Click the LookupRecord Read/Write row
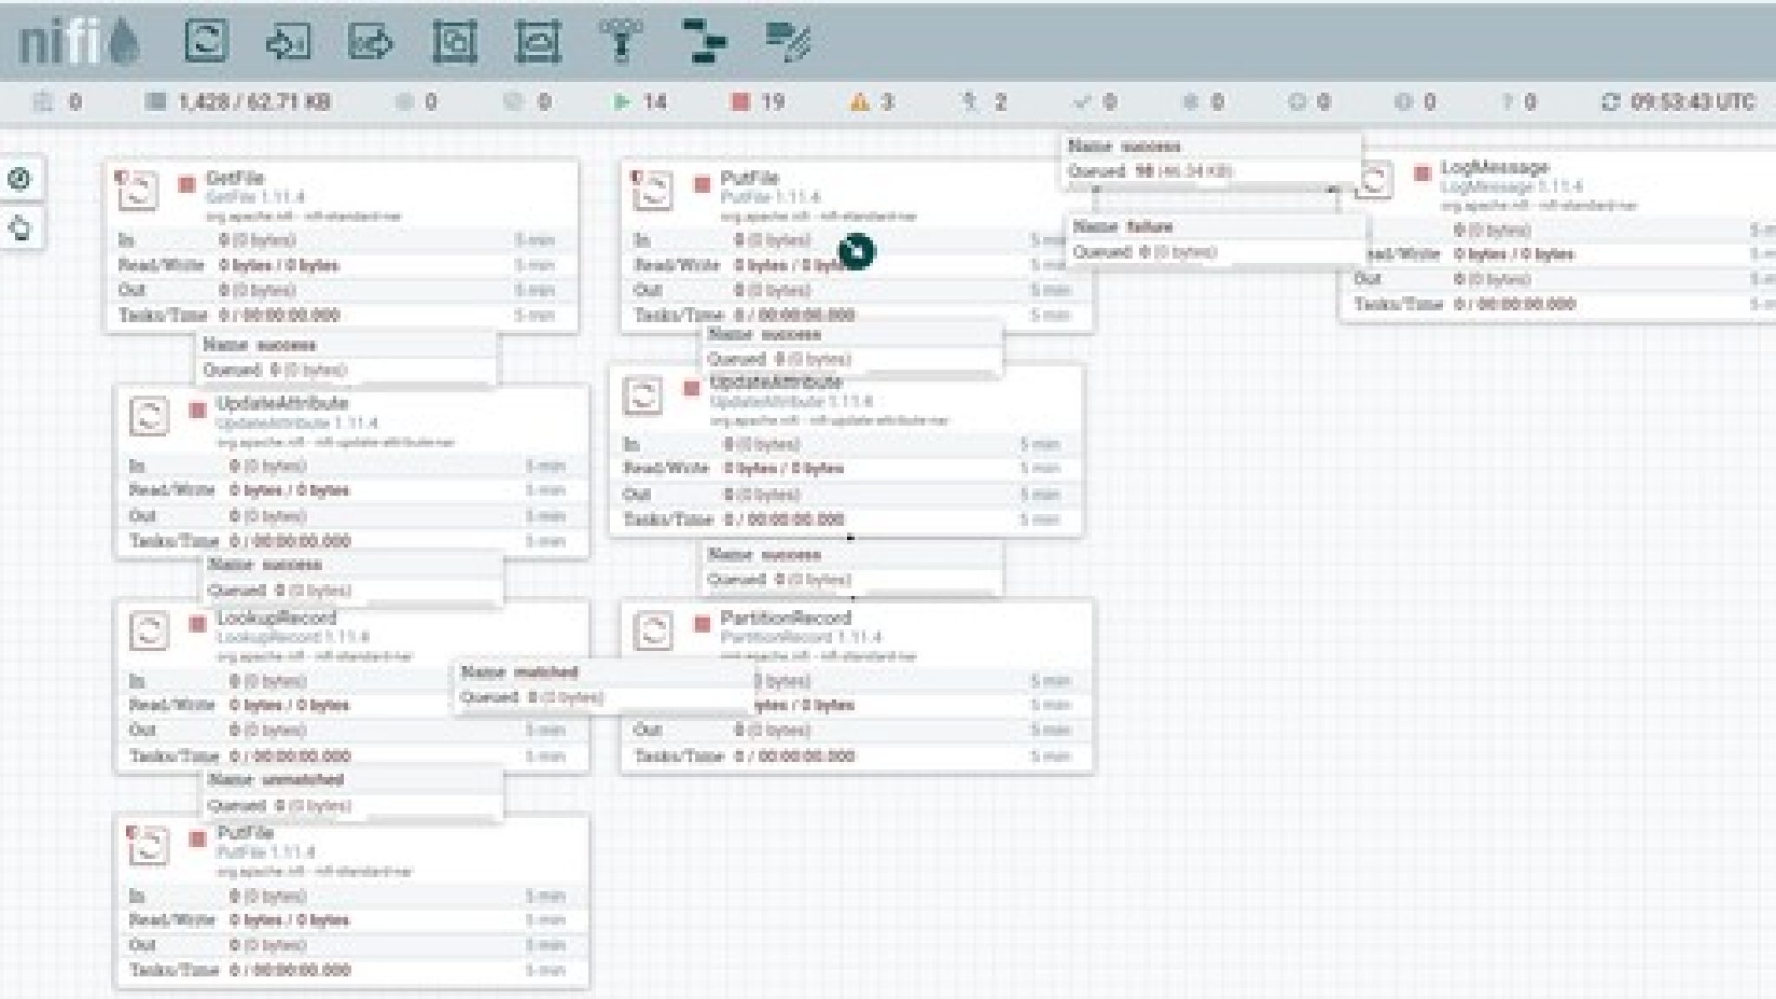Viewport: 1776px width, 999px height. tap(351, 705)
